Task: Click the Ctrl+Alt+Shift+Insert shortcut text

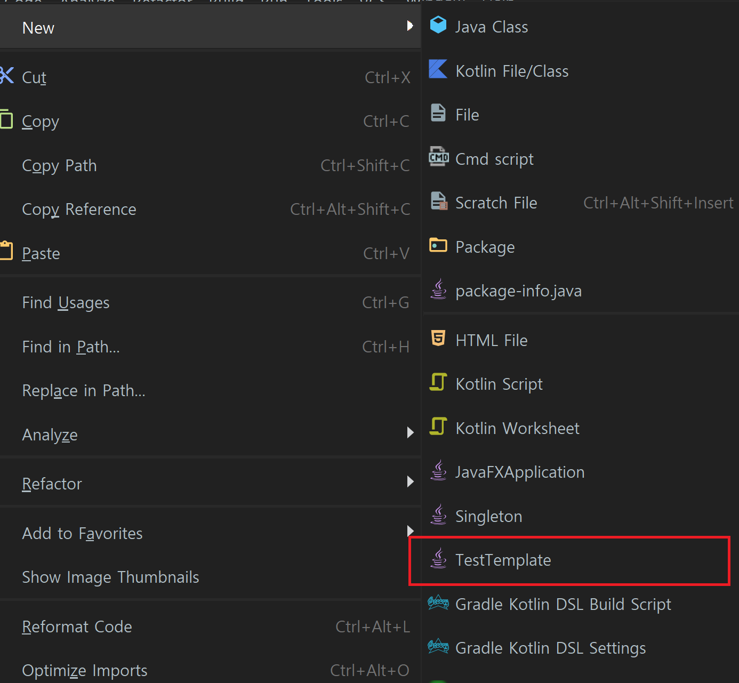Action: (658, 203)
